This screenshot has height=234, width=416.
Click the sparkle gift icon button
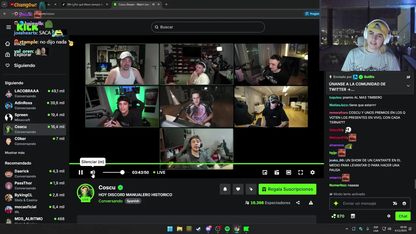(251, 189)
